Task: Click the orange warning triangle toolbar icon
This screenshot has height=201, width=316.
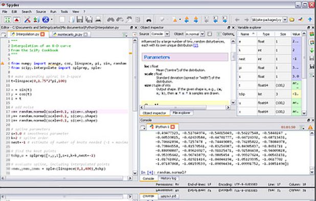Action: click(175, 20)
